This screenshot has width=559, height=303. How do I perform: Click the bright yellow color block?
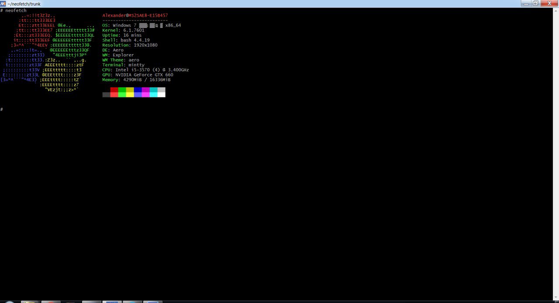(x=130, y=95)
